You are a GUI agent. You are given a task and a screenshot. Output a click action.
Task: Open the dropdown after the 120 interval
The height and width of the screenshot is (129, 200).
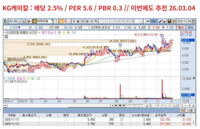[x=141, y=21]
